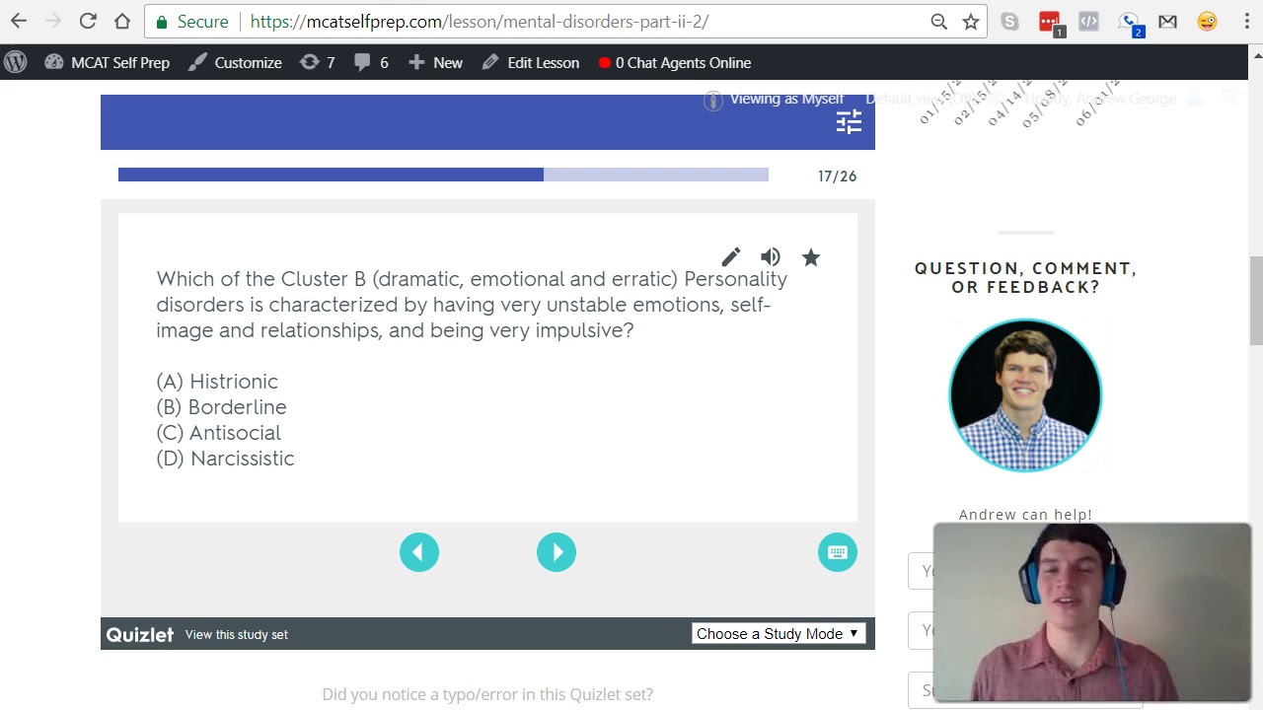Click View this study set link

pos(237,634)
